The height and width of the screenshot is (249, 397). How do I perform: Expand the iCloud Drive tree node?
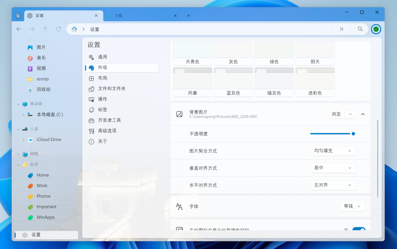24,140
